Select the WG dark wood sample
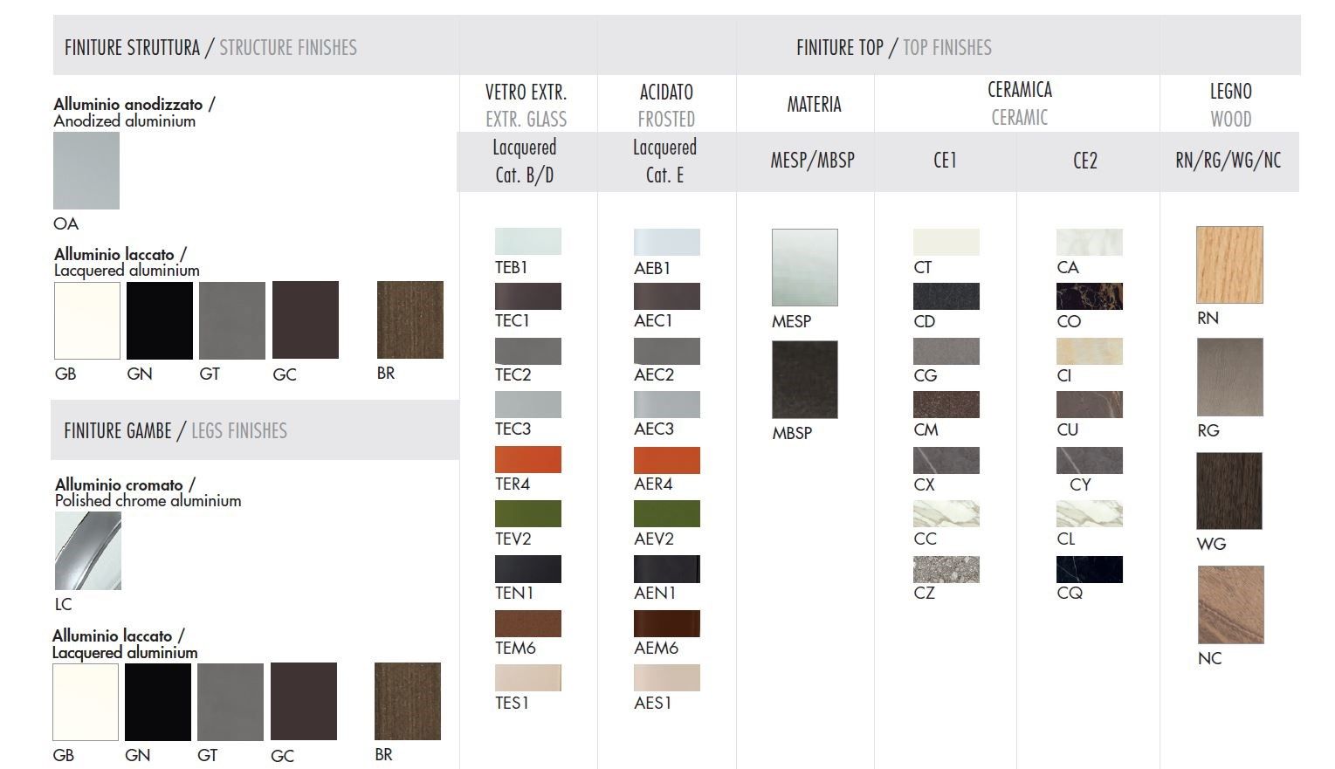This screenshot has width=1335, height=769. (1228, 491)
